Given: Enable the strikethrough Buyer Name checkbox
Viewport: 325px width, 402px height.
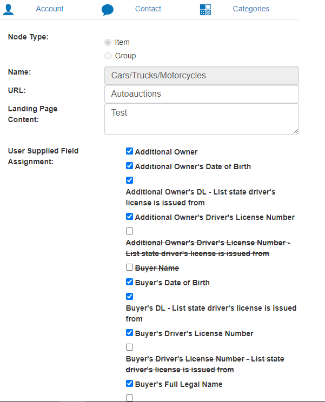Looking at the screenshot, I should pos(129,268).
